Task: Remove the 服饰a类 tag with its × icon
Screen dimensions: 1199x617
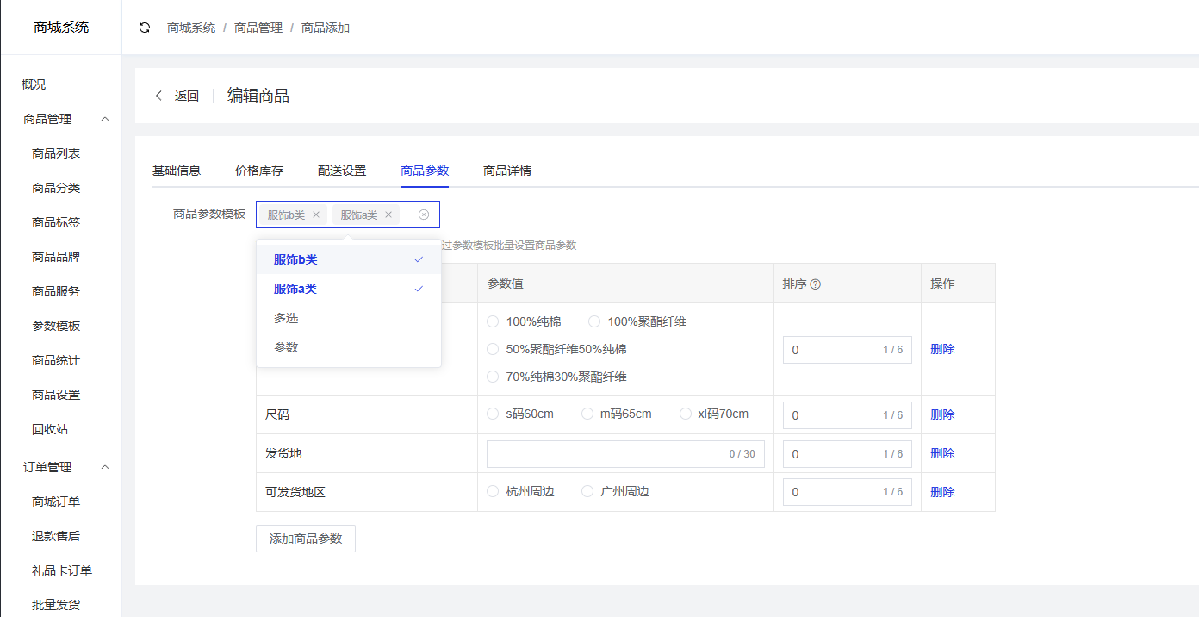Action: click(x=388, y=214)
